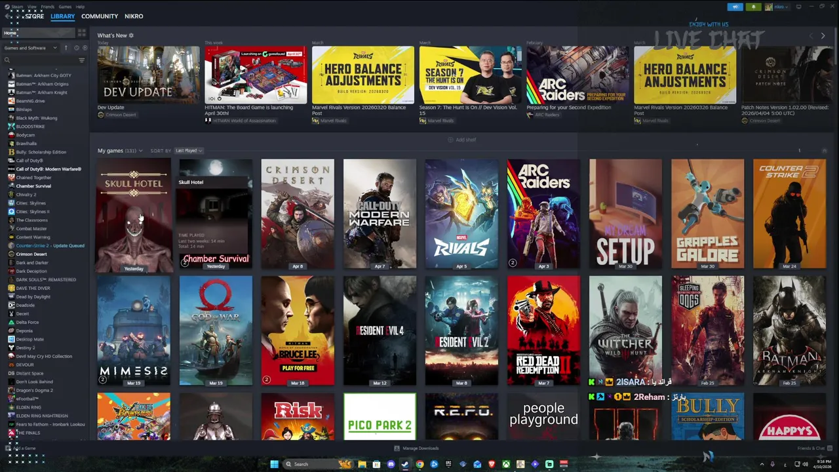Open the God of War cover
The image size is (839, 472).
[x=216, y=330]
